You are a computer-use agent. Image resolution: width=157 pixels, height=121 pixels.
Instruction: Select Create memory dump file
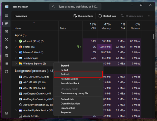pyautogui.click(x=78, y=93)
